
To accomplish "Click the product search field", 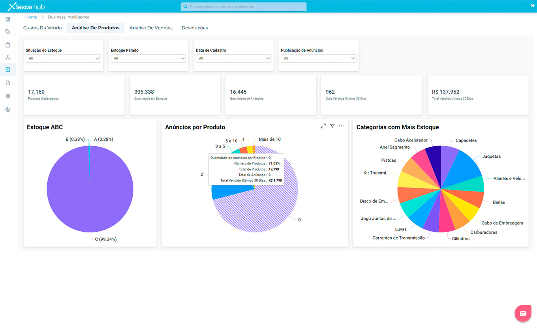I will [244, 7].
